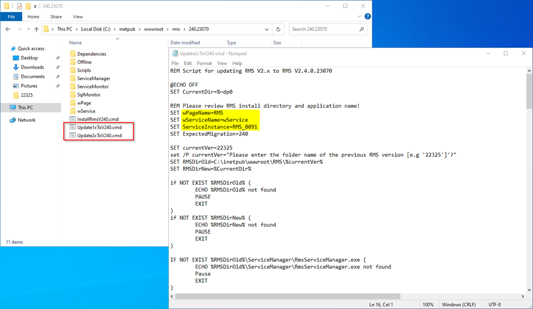
Task: Switch to the Home ribbon tab
Action: pos(33,17)
